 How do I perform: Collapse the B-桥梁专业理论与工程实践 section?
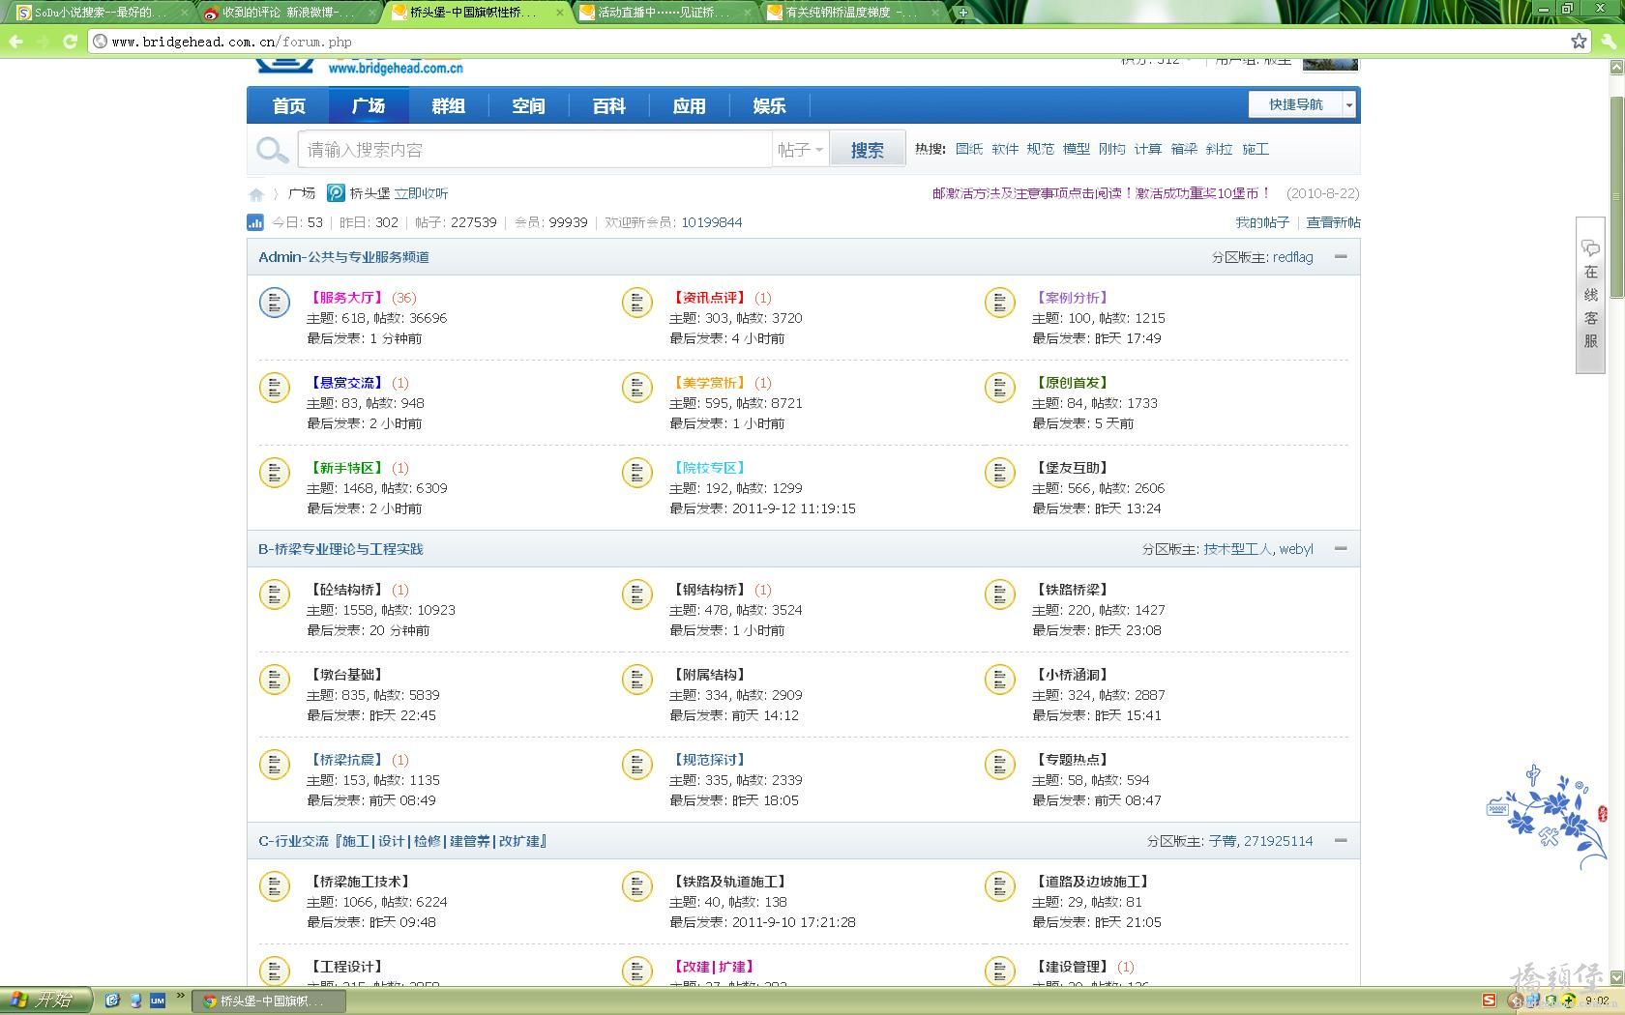click(x=1341, y=549)
